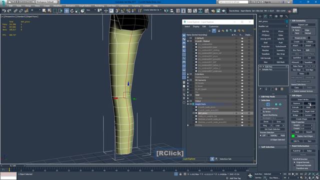Open the Scene Explorer Display menu
Screen dimensions: 320x180
196,26
